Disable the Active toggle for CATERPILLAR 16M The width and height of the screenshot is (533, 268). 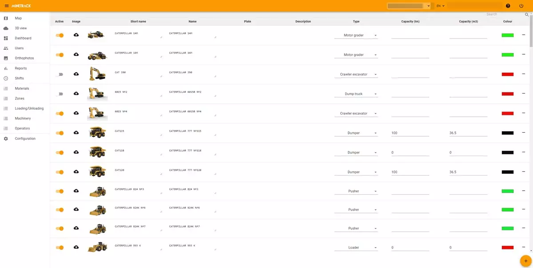tap(60, 55)
